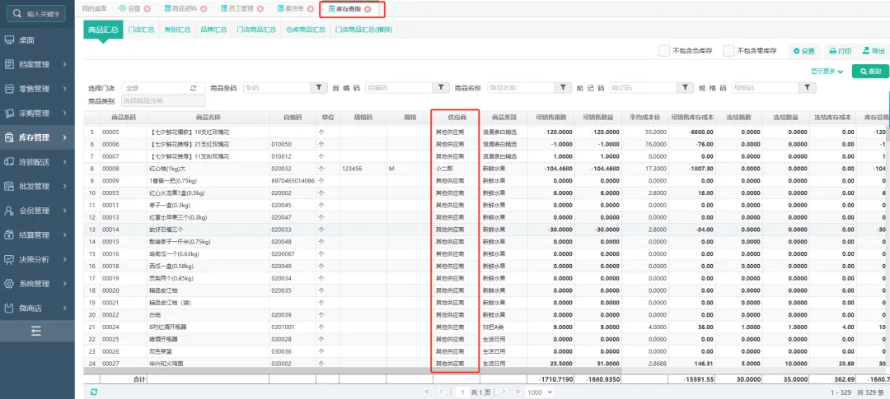Viewport: 890px width, 399px height.
Task: Click the green 查询 search button
Action: pyautogui.click(x=870, y=72)
